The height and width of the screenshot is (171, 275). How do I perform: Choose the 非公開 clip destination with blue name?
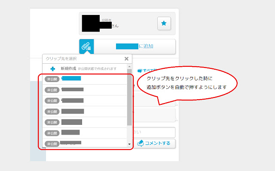[x=85, y=79]
